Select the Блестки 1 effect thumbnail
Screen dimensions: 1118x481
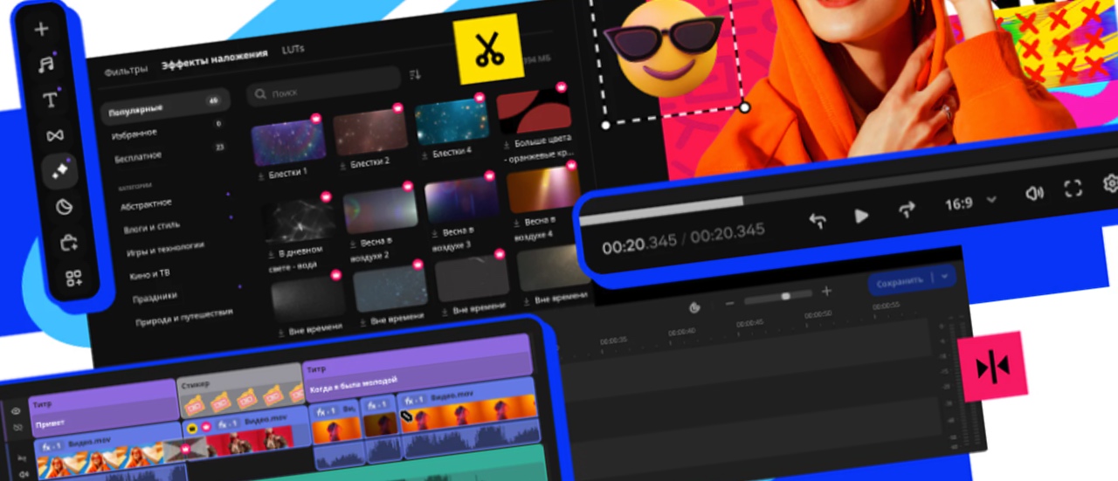(x=287, y=143)
